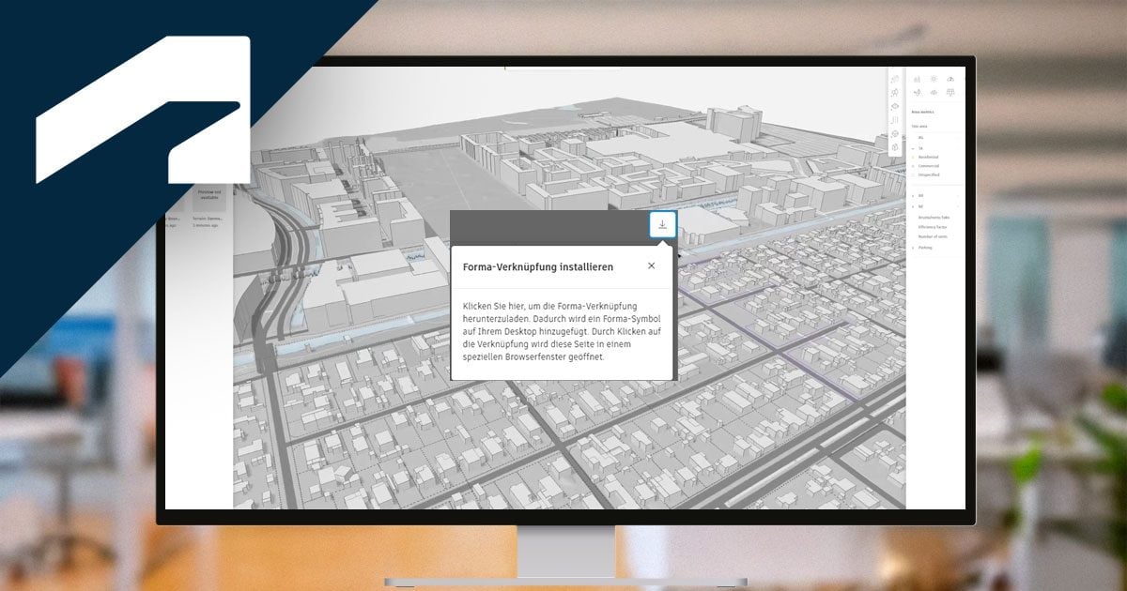Image resolution: width=1127 pixels, height=591 pixels.
Task: Click the Efficiency factor entry
Action: (932, 227)
